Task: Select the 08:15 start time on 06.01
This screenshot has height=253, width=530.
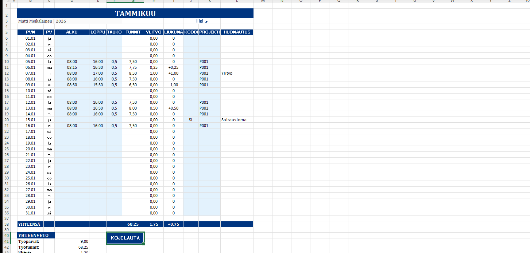Action: point(71,67)
